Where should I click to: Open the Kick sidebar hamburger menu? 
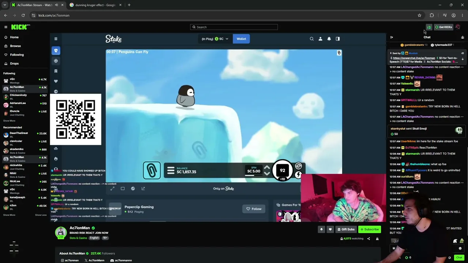(6, 27)
